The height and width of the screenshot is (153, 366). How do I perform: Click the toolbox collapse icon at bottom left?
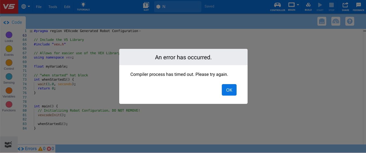[x=9, y=144]
